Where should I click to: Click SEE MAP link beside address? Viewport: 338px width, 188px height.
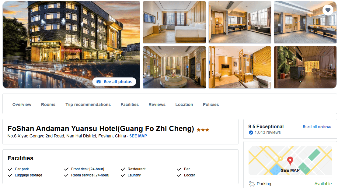tap(138, 136)
